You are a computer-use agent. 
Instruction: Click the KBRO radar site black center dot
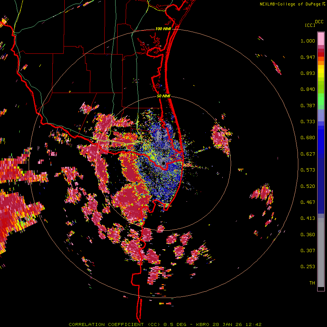(x=163, y=163)
